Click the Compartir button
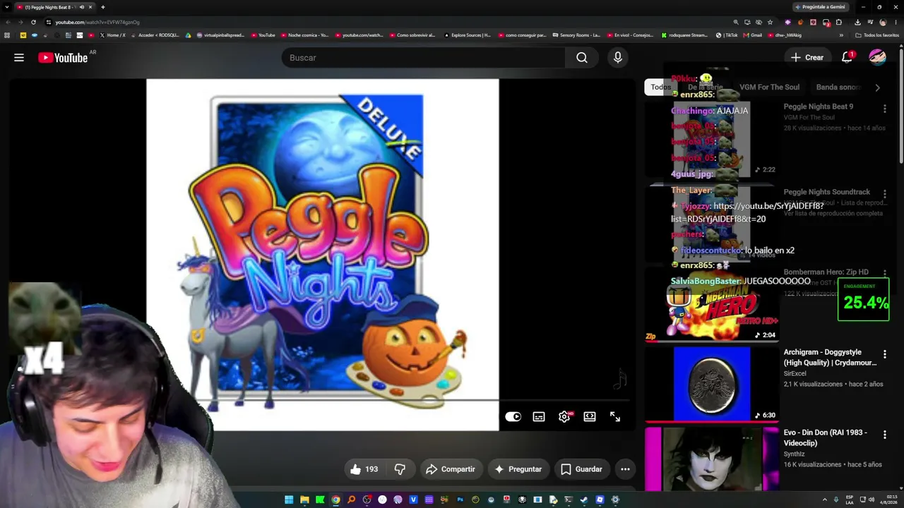904x508 pixels. pos(451,469)
